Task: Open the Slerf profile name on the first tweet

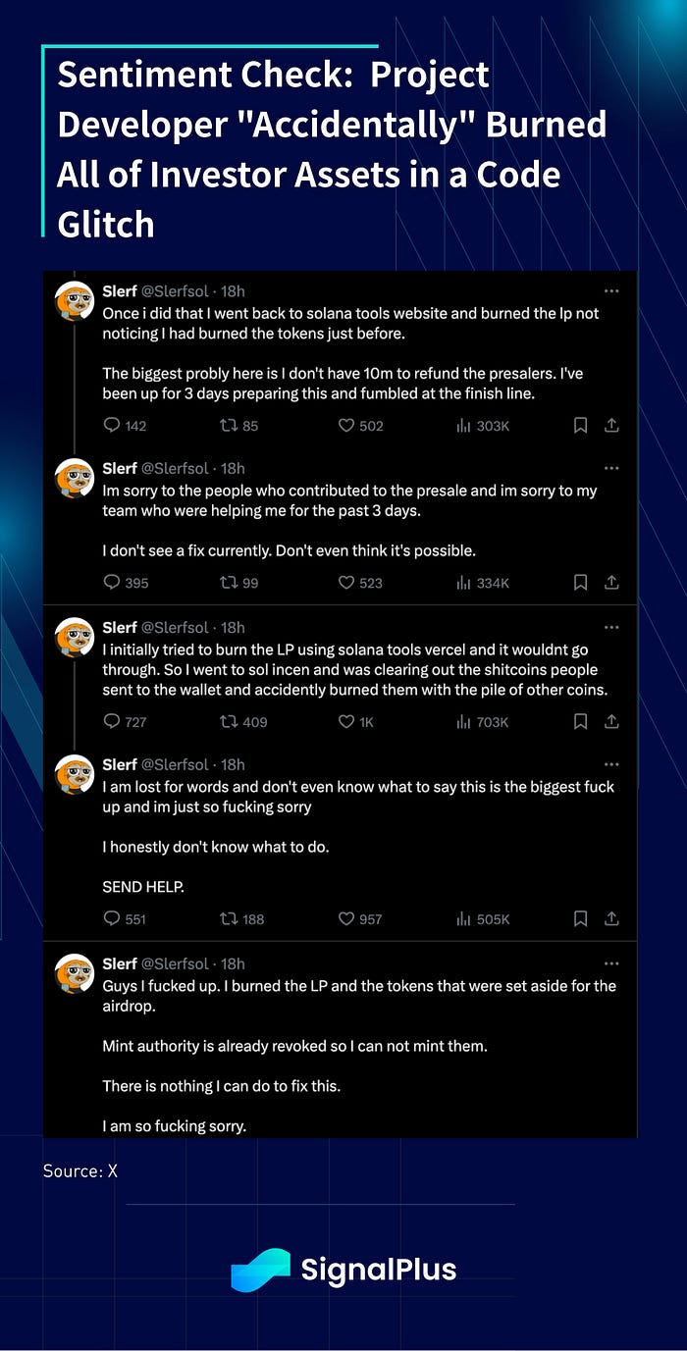Action: pyautogui.click(x=120, y=291)
